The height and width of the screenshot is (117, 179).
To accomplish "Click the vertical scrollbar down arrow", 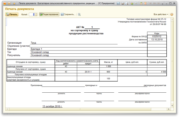I will [x=172, y=106].
